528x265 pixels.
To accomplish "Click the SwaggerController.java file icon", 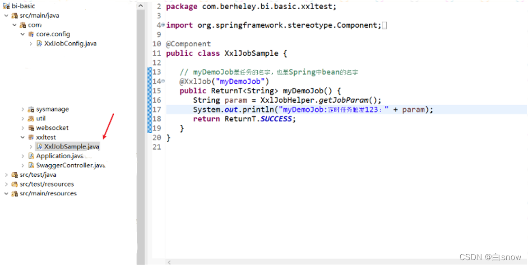I will coord(31,165).
